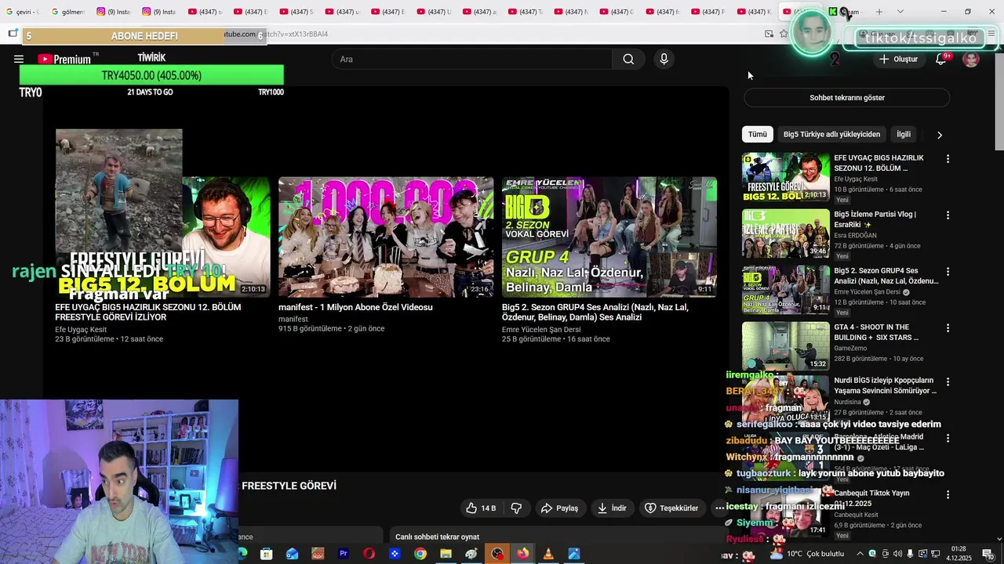Launch Premiere Pro from taskbar
The height and width of the screenshot is (564, 1004).
click(x=344, y=554)
